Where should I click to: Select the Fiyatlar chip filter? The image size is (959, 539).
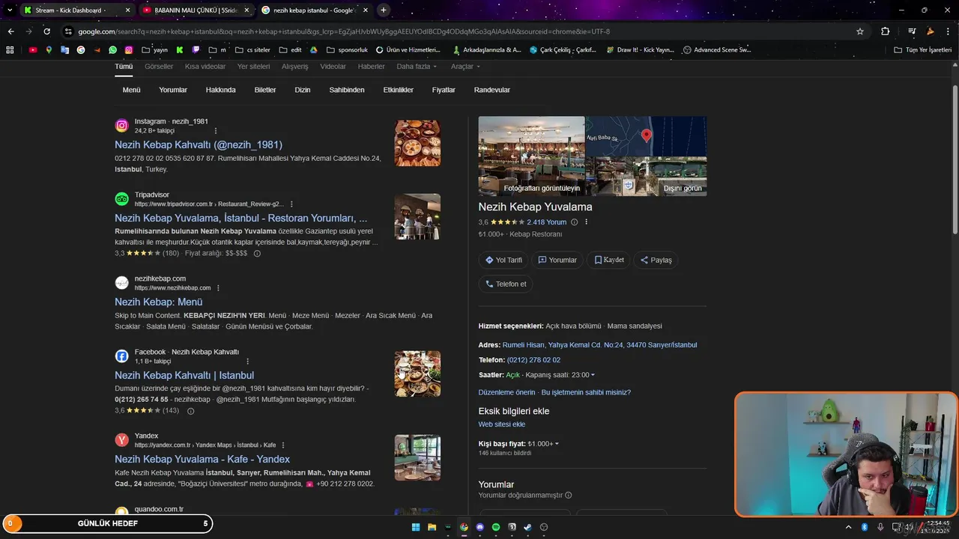pos(444,90)
